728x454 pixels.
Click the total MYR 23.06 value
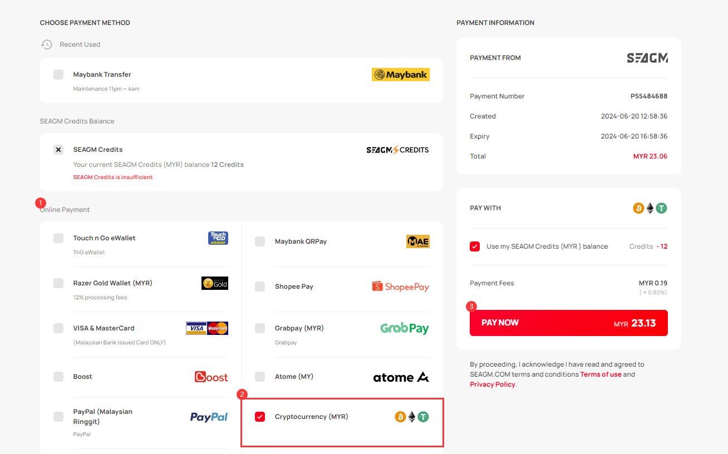coord(650,156)
